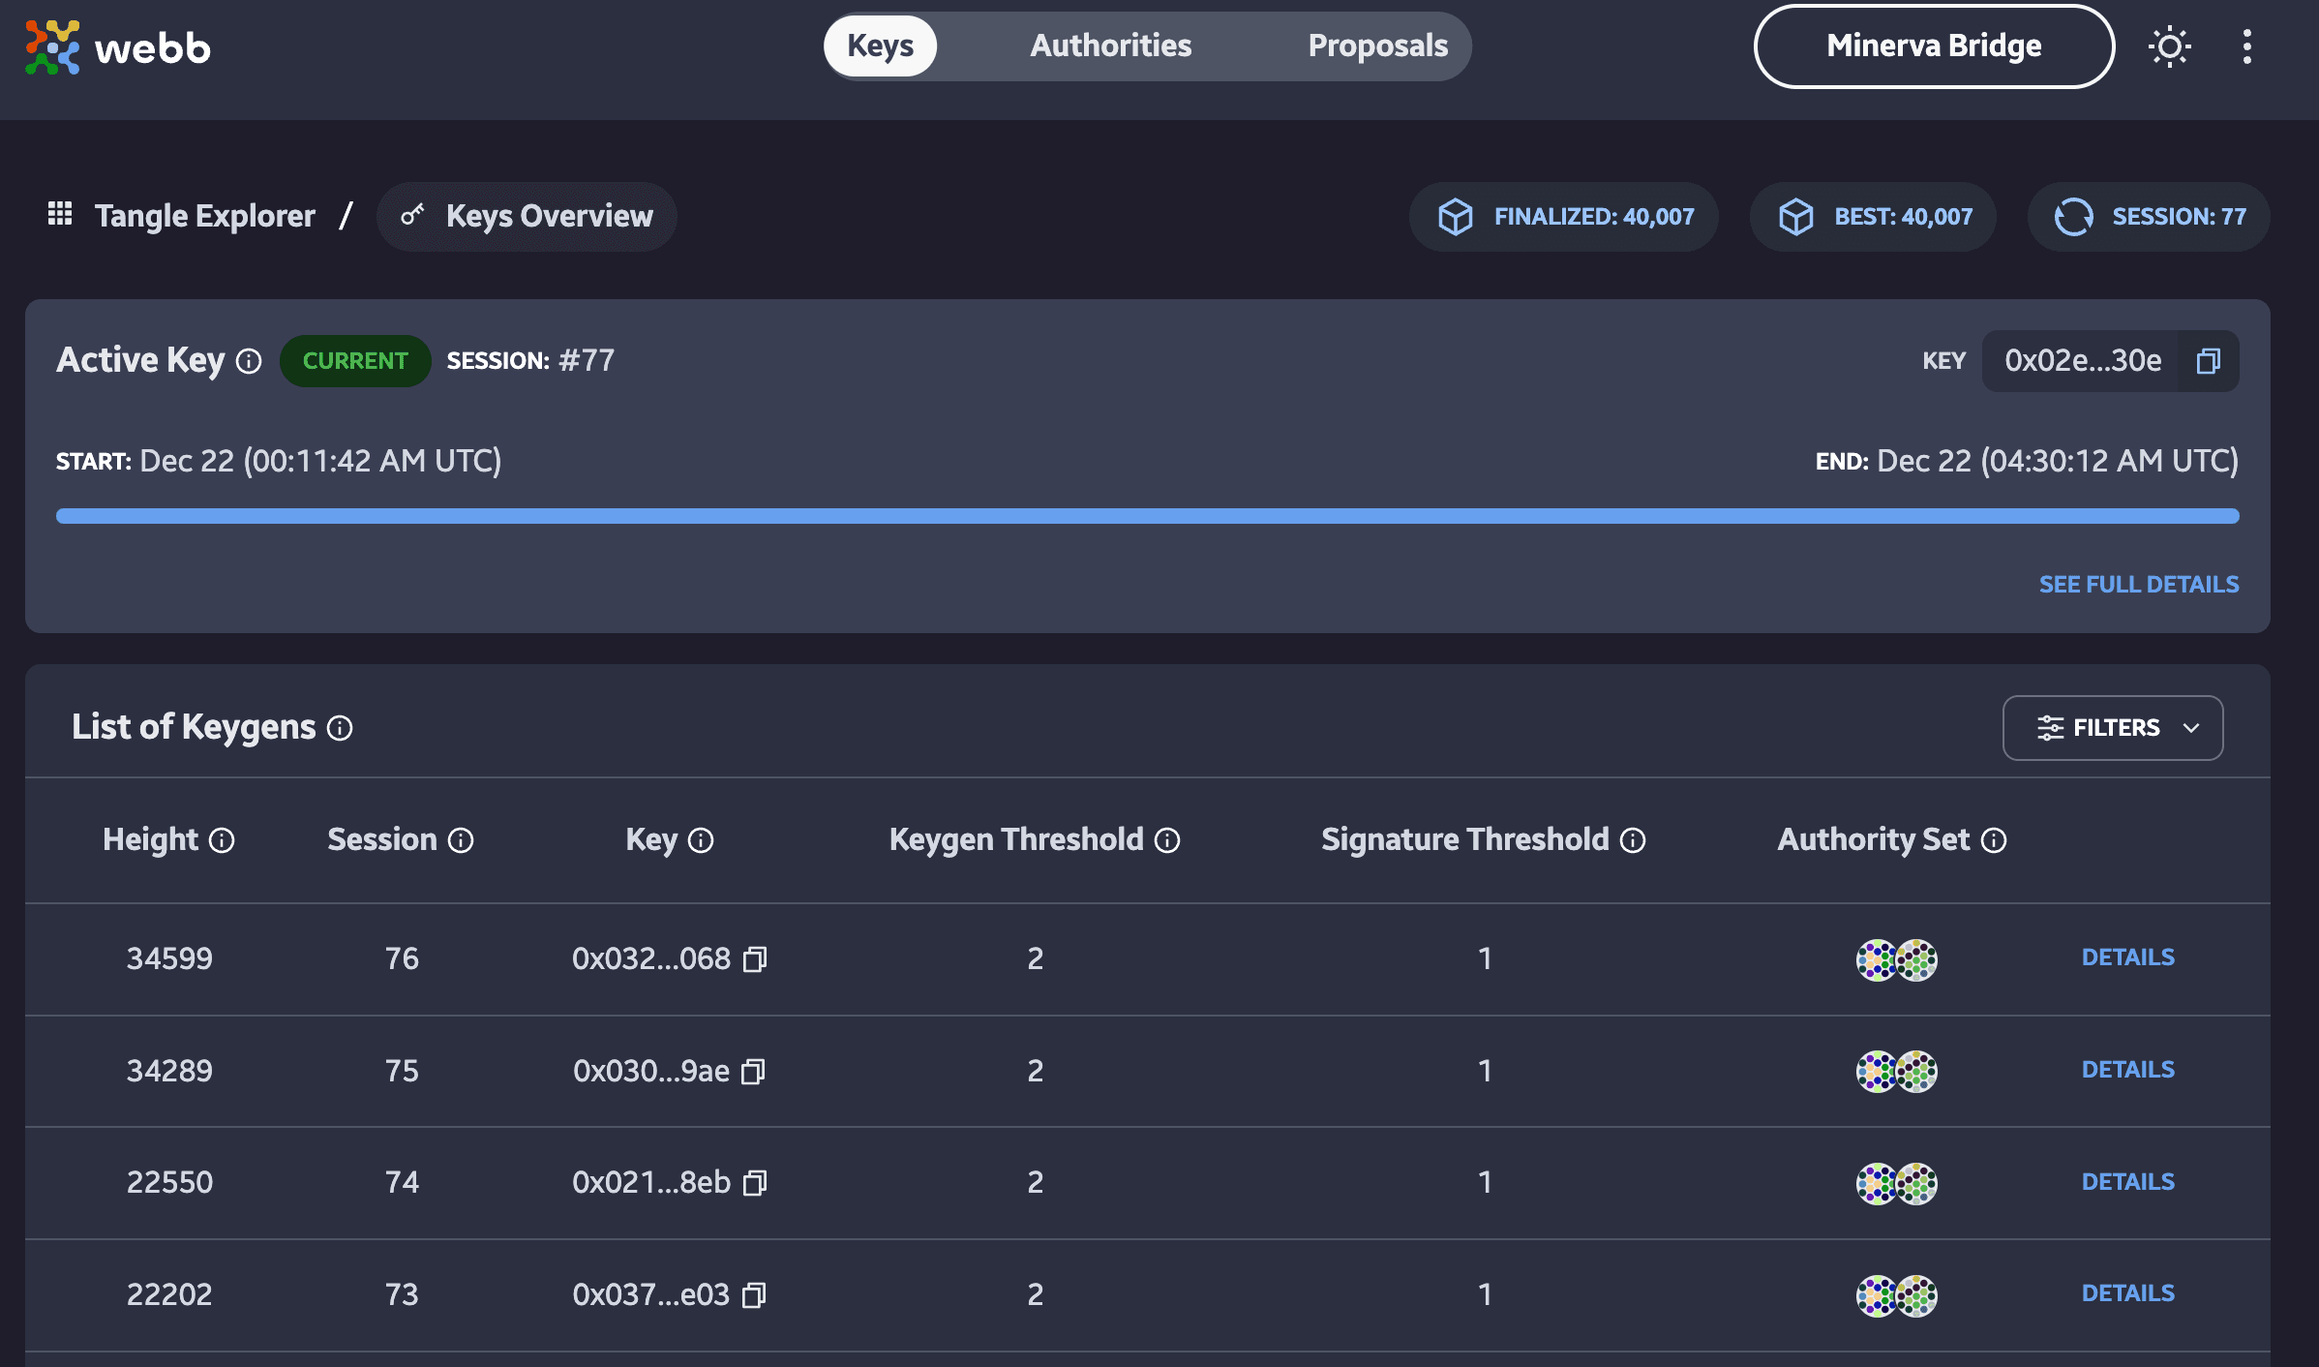
Task: Switch to the Authorities tab
Action: pos(1111,44)
